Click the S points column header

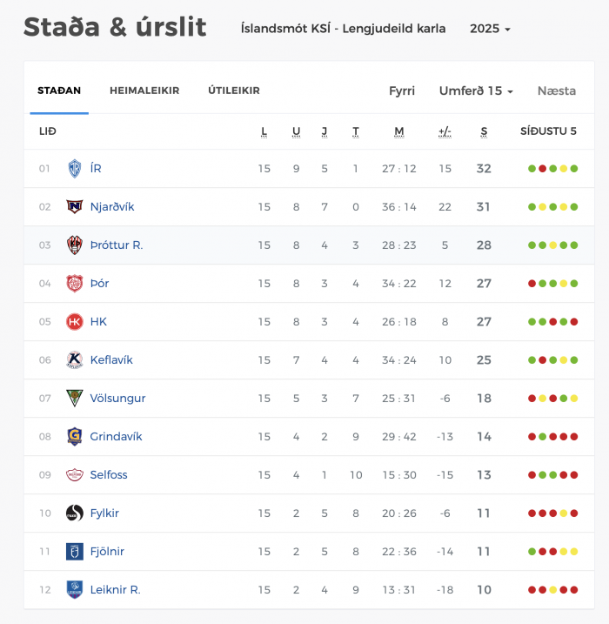(x=484, y=131)
